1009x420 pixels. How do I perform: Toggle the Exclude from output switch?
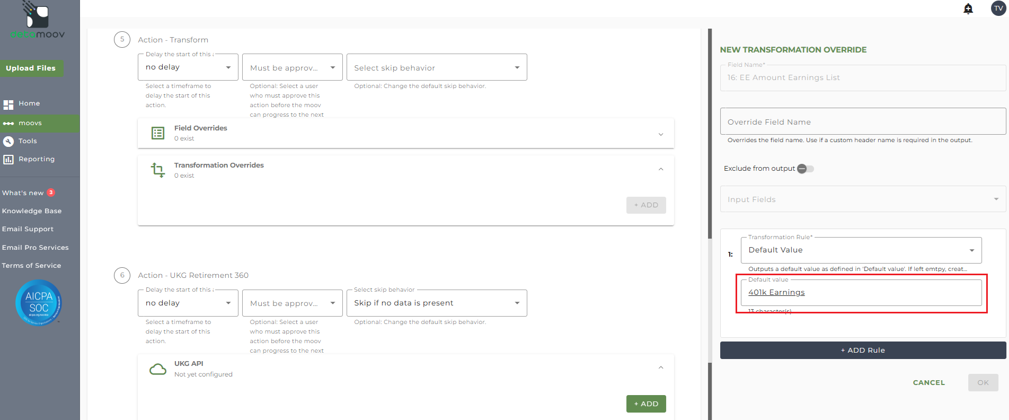(x=805, y=169)
